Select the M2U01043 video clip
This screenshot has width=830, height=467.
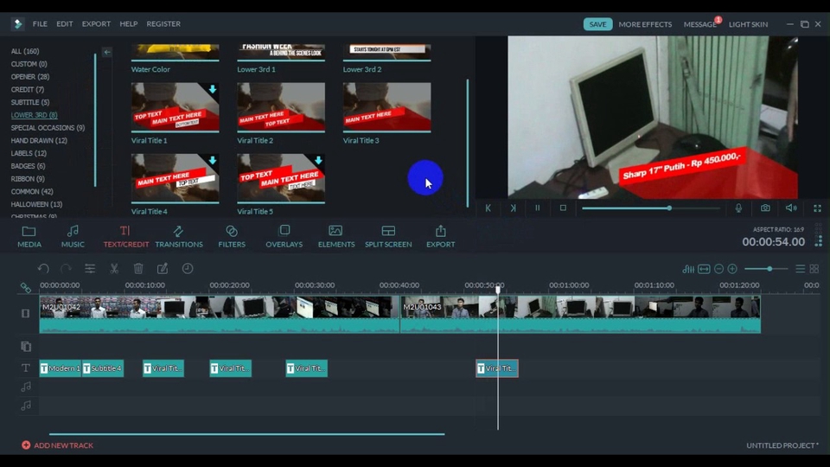[580, 314]
